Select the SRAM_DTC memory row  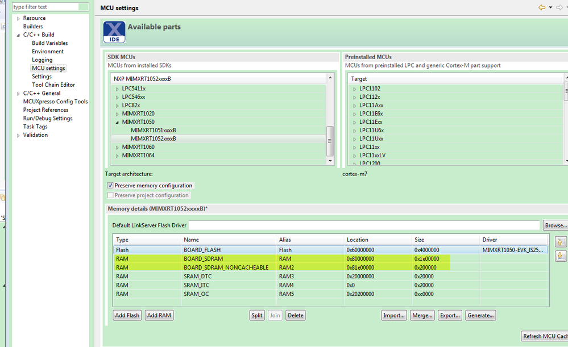tap(330, 277)
